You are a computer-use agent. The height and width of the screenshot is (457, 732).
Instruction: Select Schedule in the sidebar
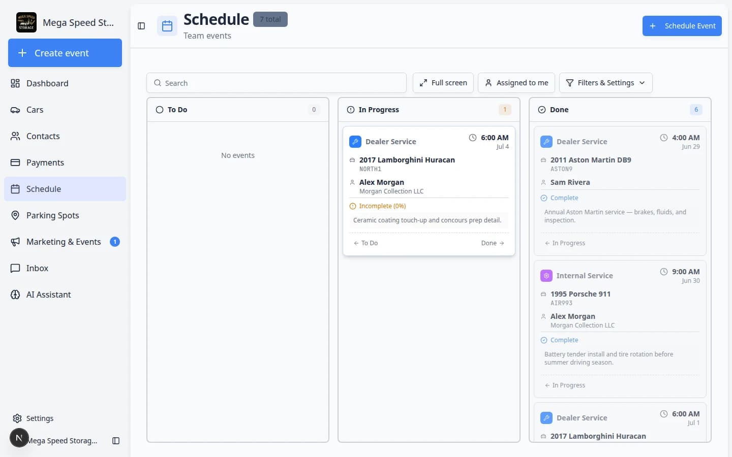pos(65,189)
